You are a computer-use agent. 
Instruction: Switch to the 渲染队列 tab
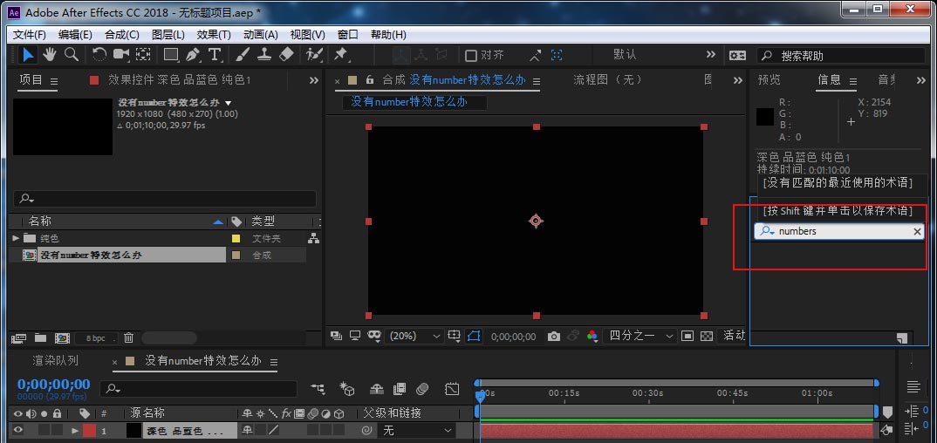(56, 360)
